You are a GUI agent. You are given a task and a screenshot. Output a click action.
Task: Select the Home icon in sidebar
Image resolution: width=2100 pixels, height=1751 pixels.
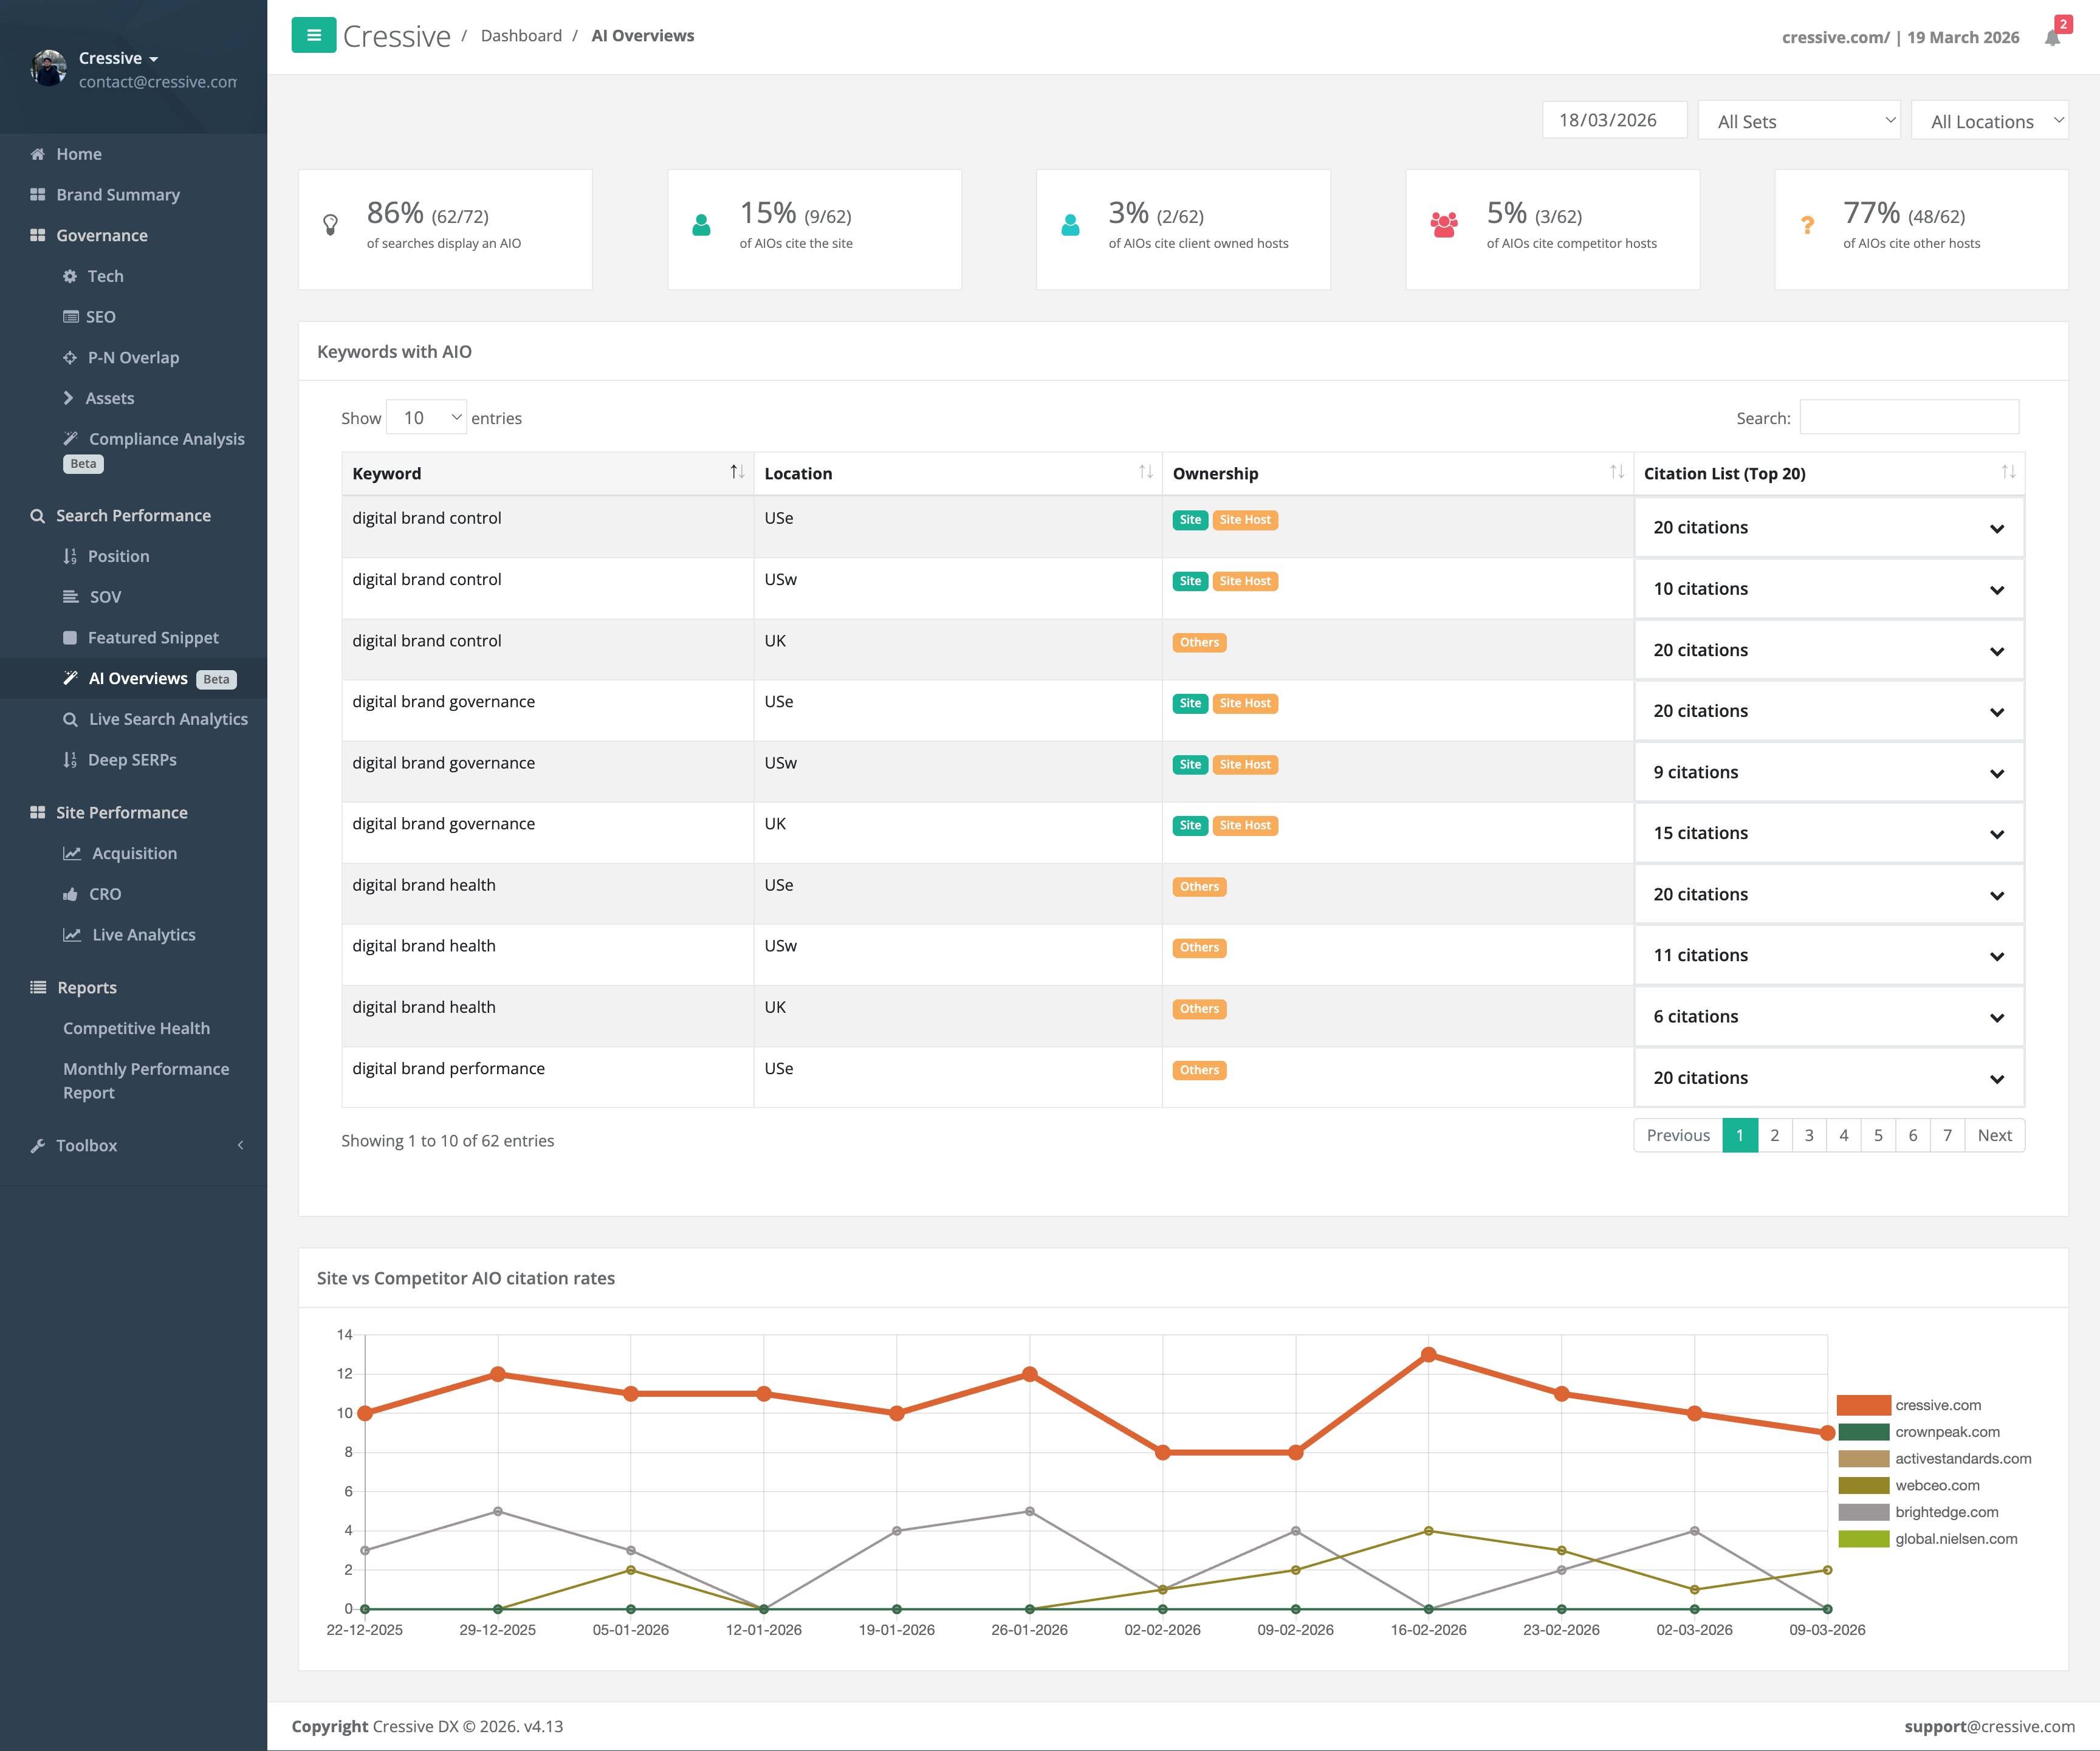38,153
